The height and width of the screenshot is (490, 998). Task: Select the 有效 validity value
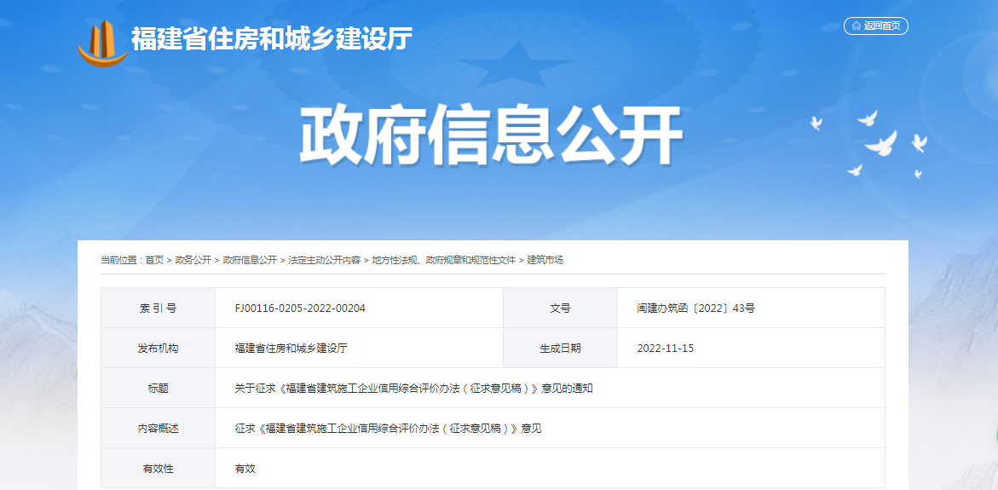coord(245,469)
